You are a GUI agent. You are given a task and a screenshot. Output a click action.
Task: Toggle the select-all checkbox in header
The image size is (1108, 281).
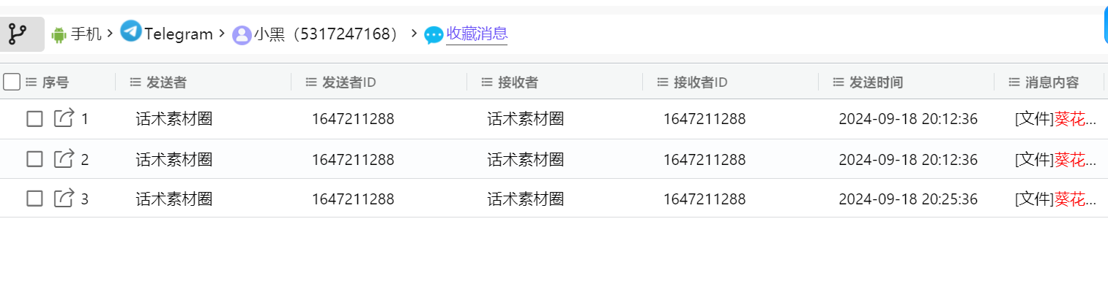[x=12, y=82]
